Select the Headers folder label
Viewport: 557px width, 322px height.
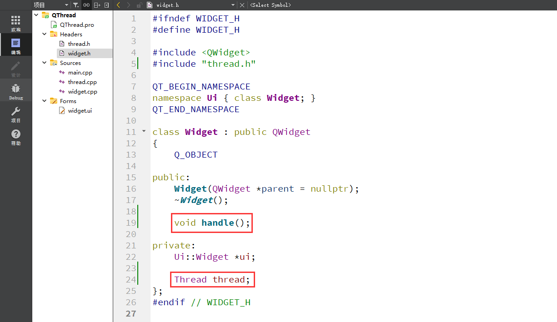pyautogui.click(x=71, y=34)
